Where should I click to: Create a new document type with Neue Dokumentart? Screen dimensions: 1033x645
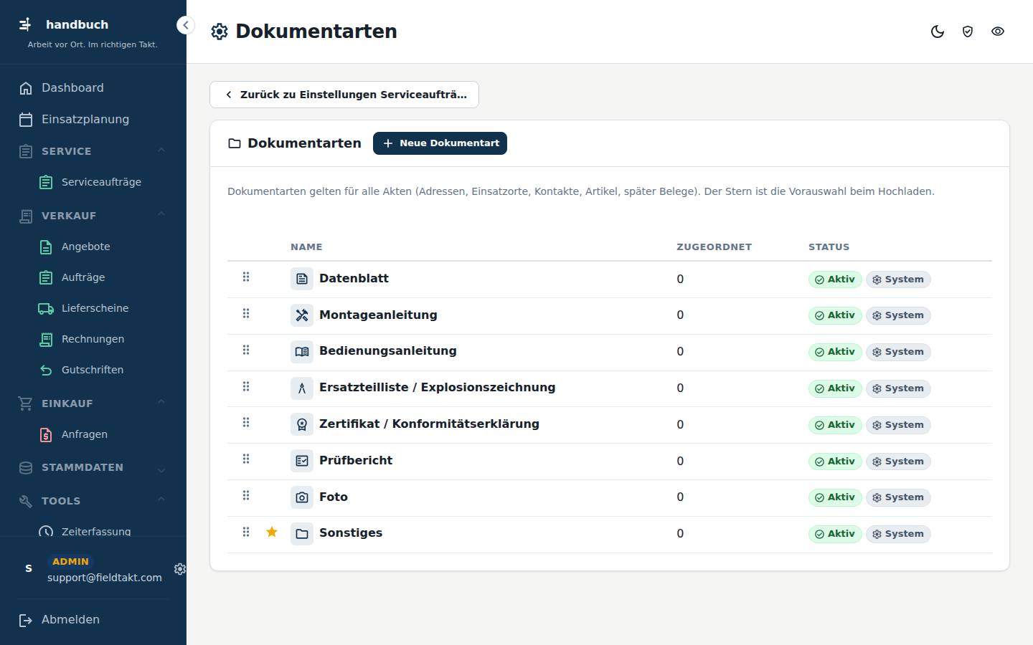coord(440,143)
